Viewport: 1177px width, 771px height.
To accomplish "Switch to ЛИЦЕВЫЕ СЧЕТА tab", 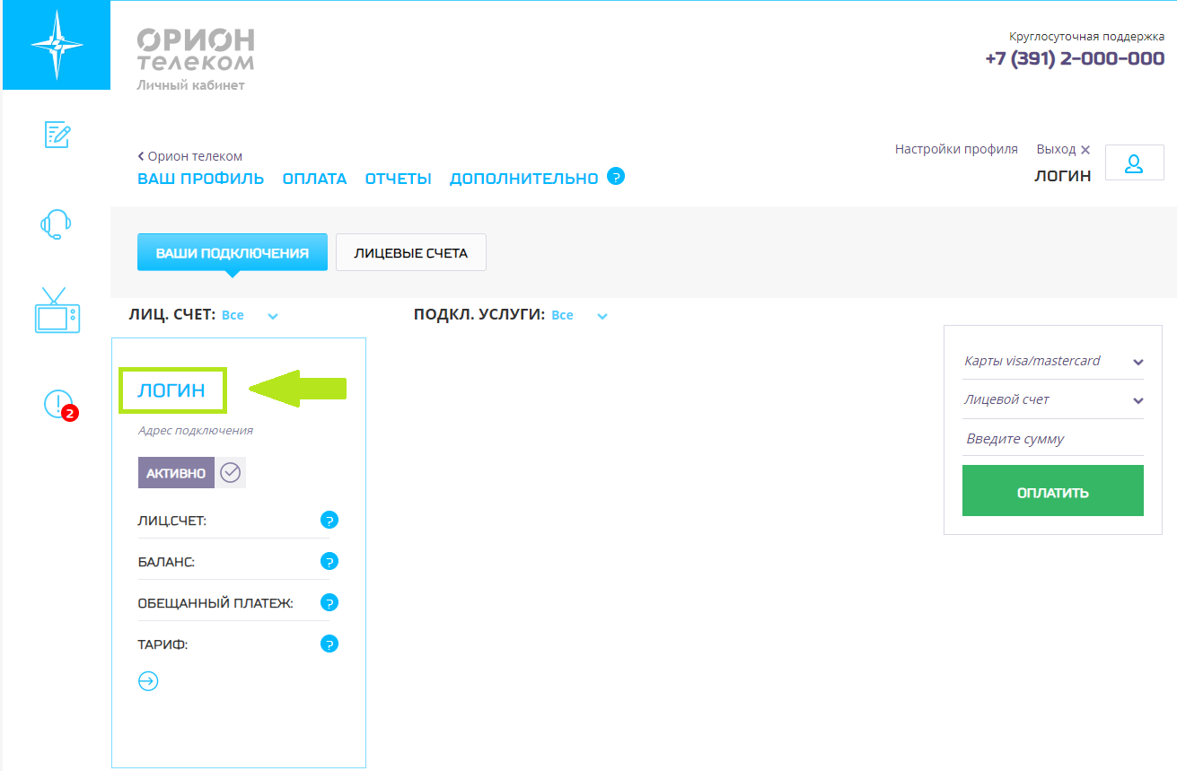I will coord(411,252).
